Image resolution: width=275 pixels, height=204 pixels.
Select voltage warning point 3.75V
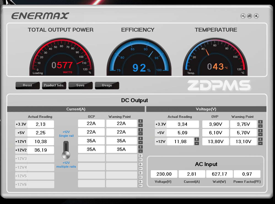pyautogui.click(x=243, y=124)
